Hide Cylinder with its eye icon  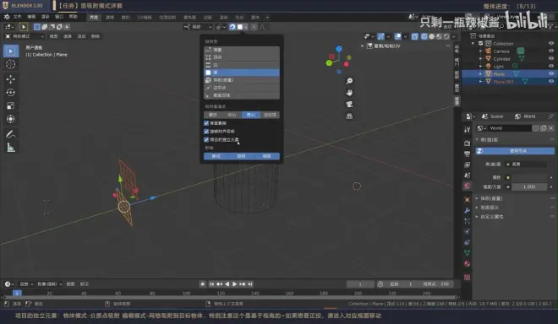pos(551,58)
